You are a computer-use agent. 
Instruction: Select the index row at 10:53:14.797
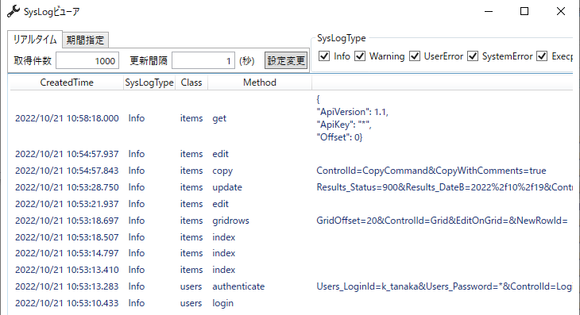pyautogui.click(x=292, y=253)
